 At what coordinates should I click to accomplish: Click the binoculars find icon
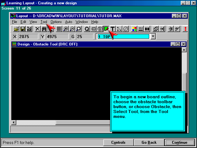[x=44, y=29]
